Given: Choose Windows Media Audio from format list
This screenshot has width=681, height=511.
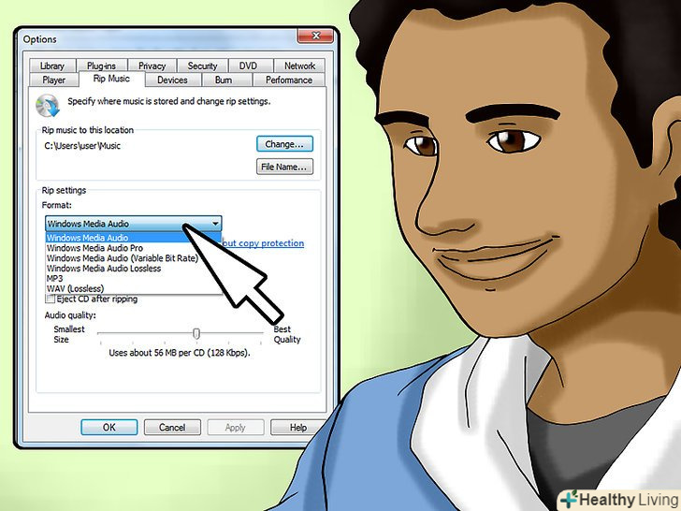Looking at the screenshot, I should coord(133,238).
